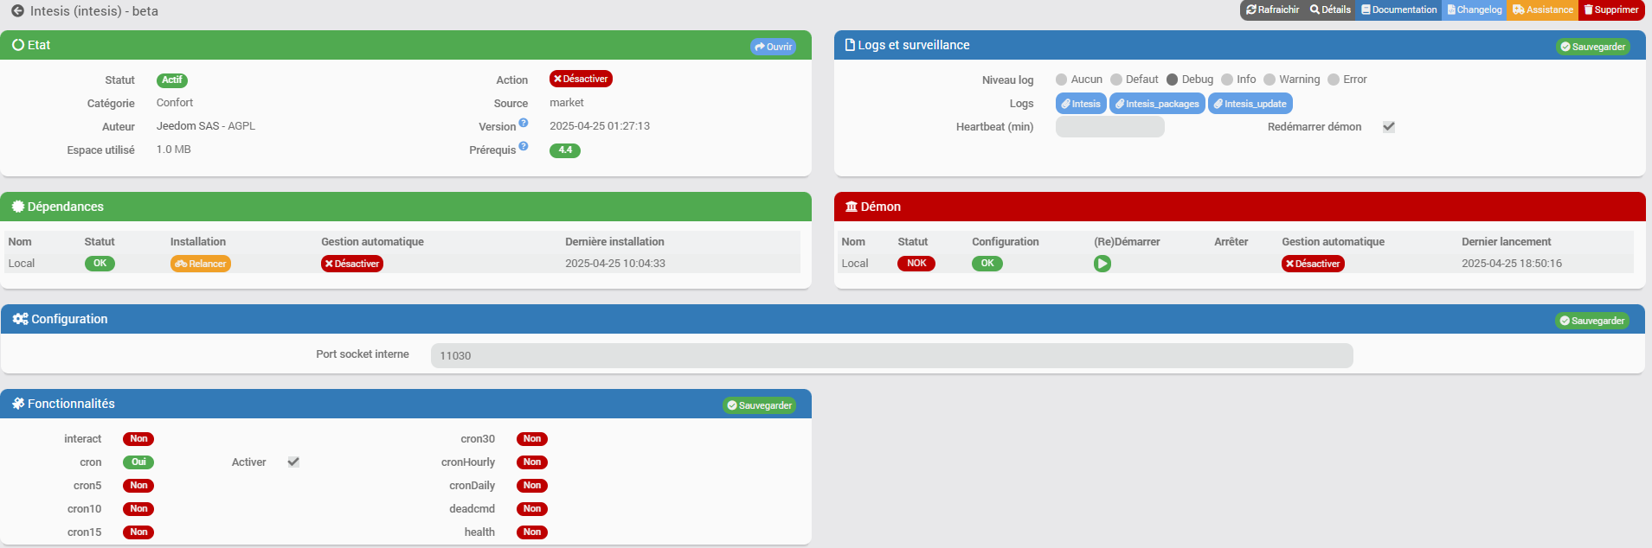The width and height of the screenshot is (1652, 548).
Task: Click the NOK daemon status badge
Action: pos(916,264)
